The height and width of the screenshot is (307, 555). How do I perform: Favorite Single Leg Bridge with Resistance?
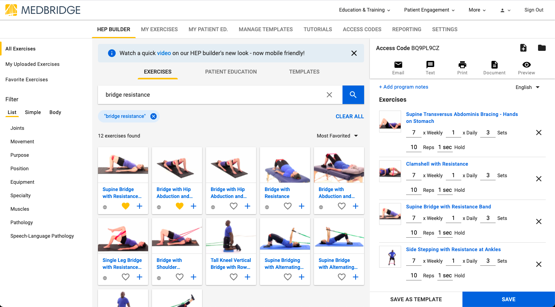tap(125, 277)
